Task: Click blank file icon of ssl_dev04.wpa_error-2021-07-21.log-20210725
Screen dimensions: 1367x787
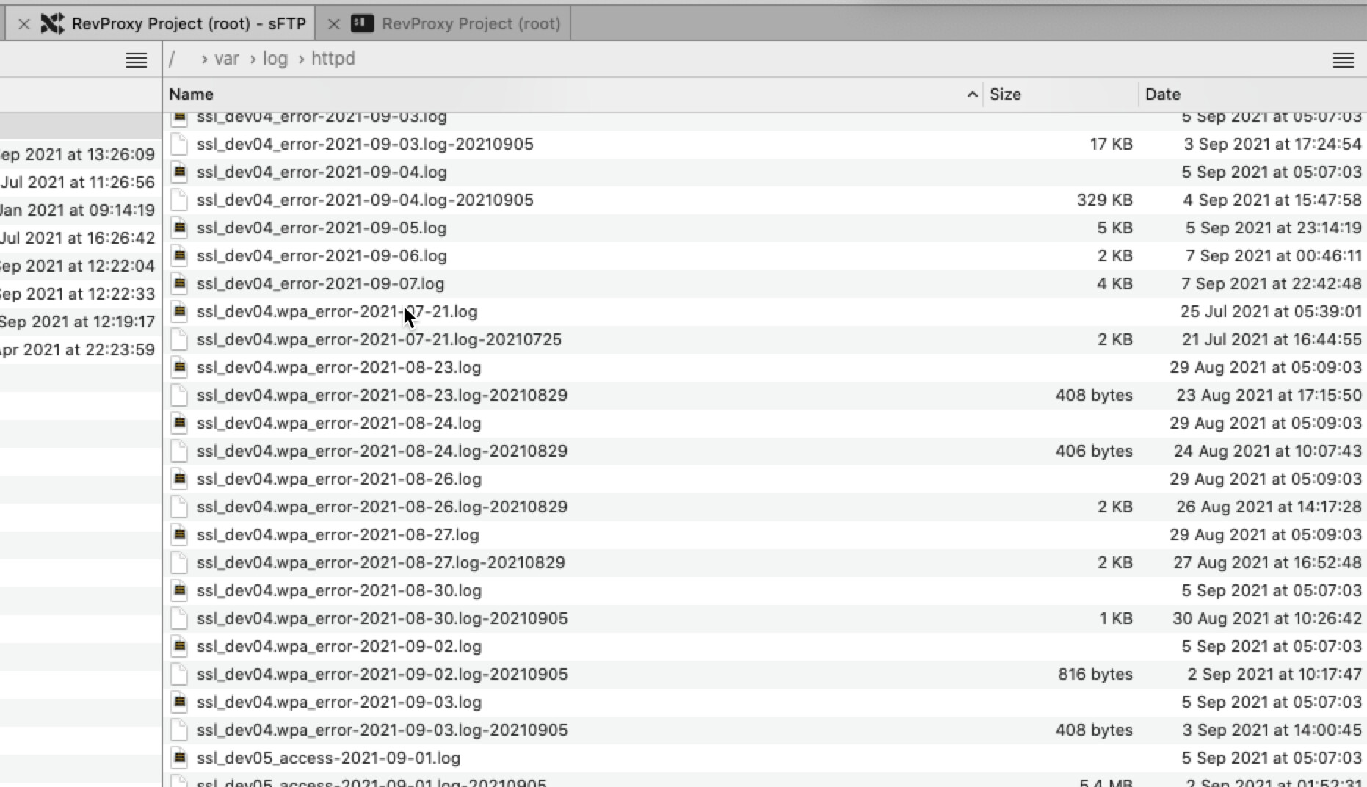Action: point(180,339)
